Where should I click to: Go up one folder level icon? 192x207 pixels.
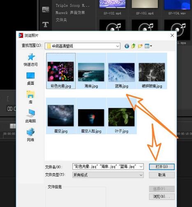(x=134, y=46)
